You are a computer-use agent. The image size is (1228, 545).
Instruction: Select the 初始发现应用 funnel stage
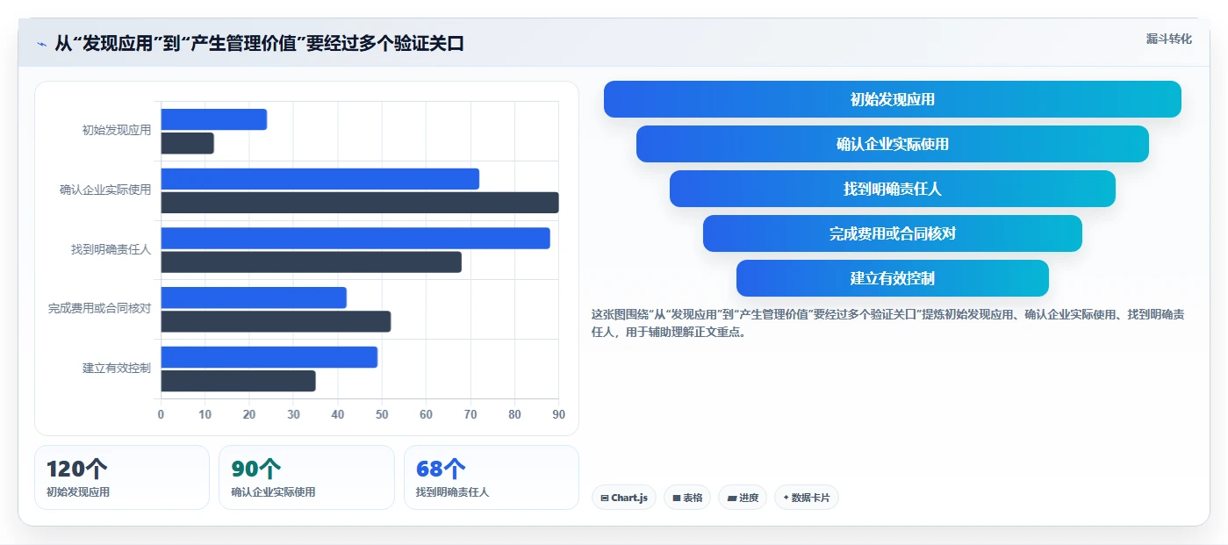pyautogui.click(x=893, y=99)
